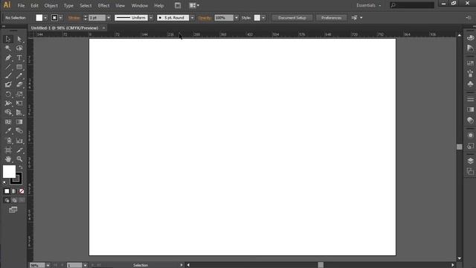The height and width of the screenshot is (268, 476).
Task: Select the Blob Brush tool
Action: [x=8, y=85]
